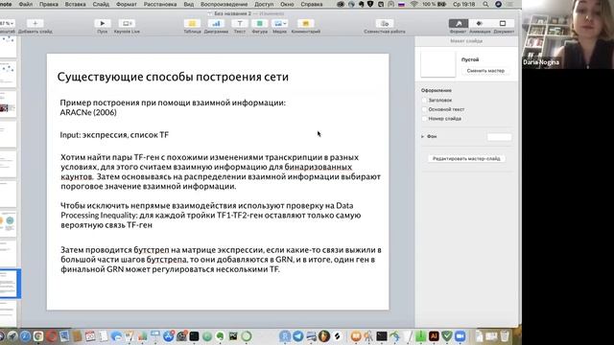Screen dimensions: 614x345
Task: Click the paragraph starting with Хотим найти пары
Action: [x=221, y=172]
